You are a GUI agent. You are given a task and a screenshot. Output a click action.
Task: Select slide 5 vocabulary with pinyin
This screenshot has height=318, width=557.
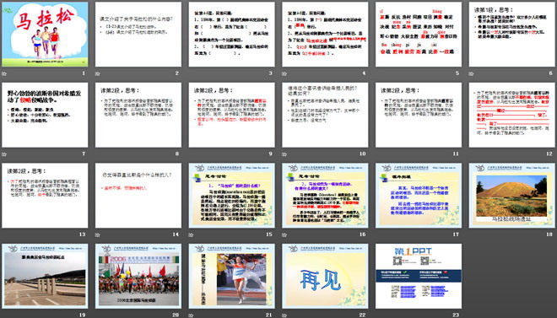[419, 35]
